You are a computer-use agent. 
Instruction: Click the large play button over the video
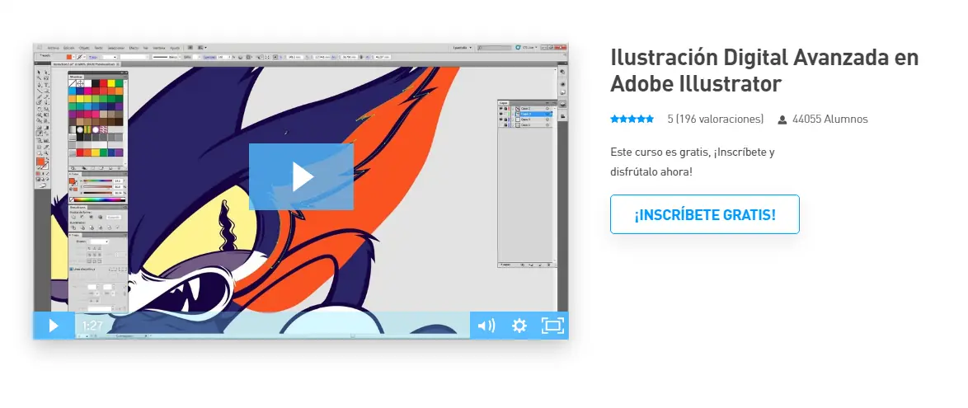[x=301, y=176]
